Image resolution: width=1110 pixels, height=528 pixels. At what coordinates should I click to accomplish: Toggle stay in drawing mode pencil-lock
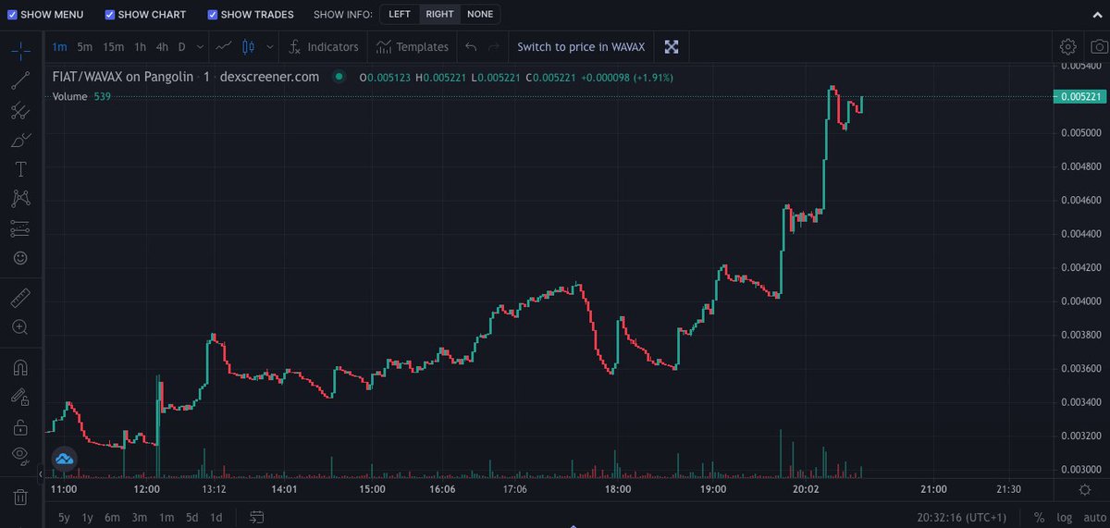[20, 397]
